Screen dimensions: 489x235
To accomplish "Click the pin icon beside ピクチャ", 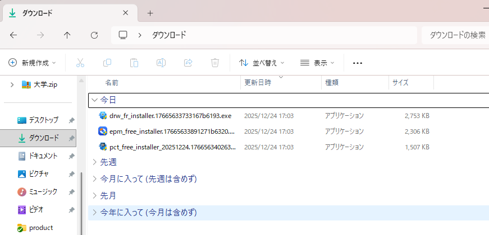I will point(71,174).
